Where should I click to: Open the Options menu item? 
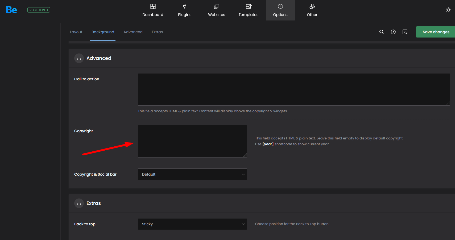[x=280, y=10]
